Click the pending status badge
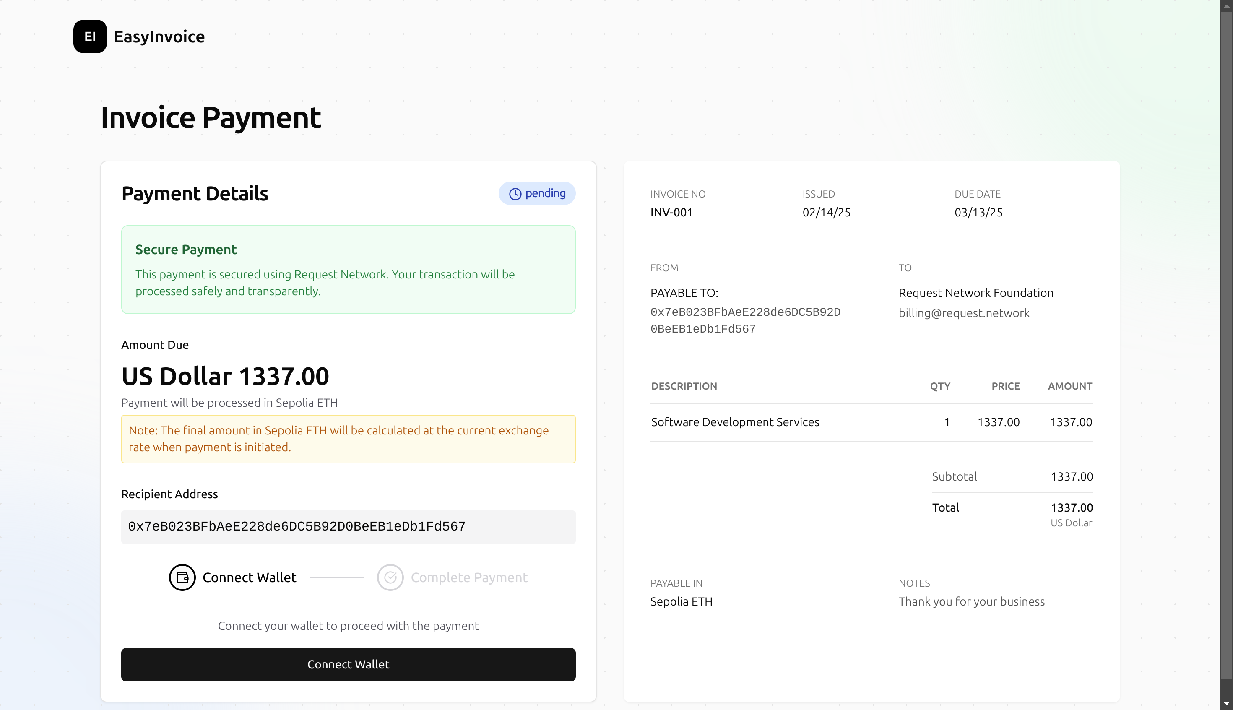1233x710 pixels. [536, 194]
